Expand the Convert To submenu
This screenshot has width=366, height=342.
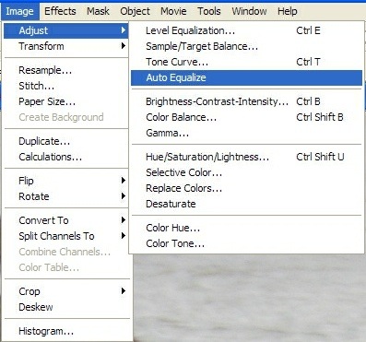pos(66,220)
